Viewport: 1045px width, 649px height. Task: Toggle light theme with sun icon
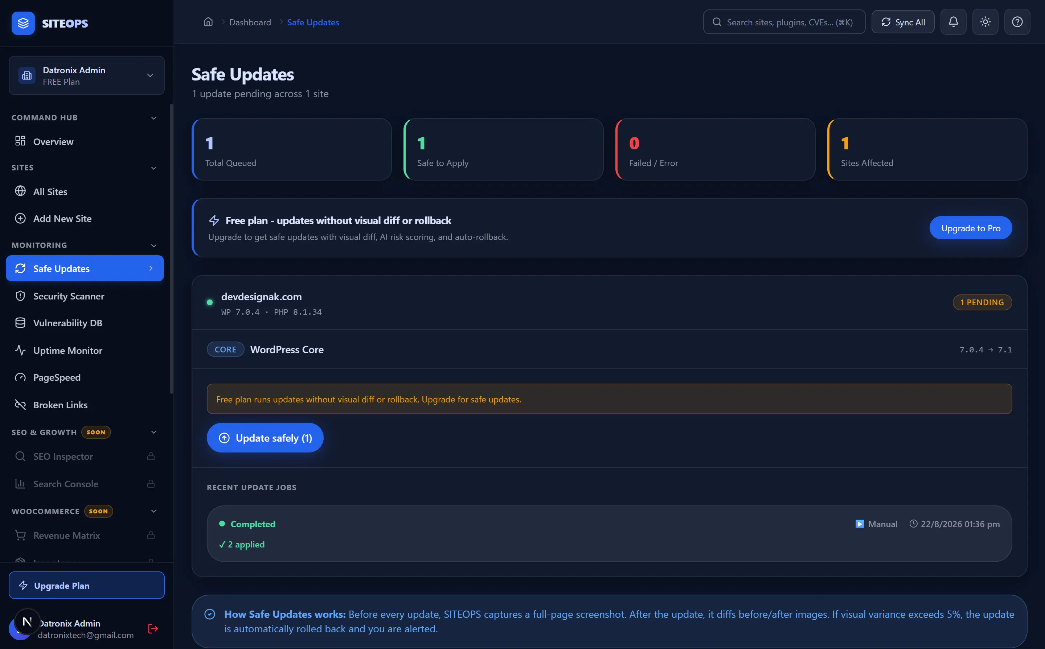[x=985, y=22]
